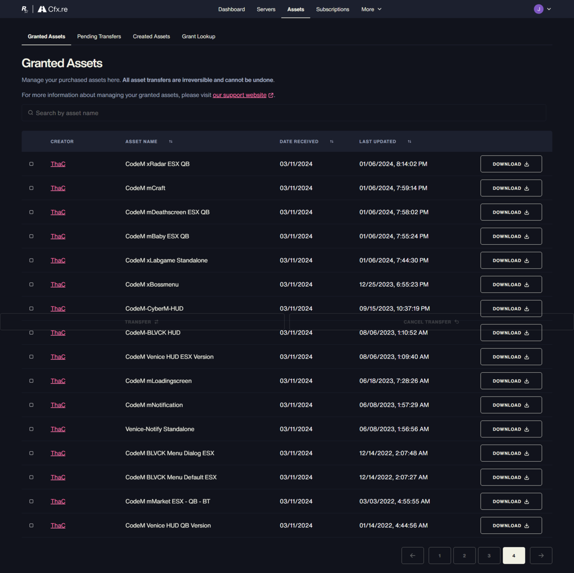Click the Rockstar Games logo icon

[x=25, y=9]
